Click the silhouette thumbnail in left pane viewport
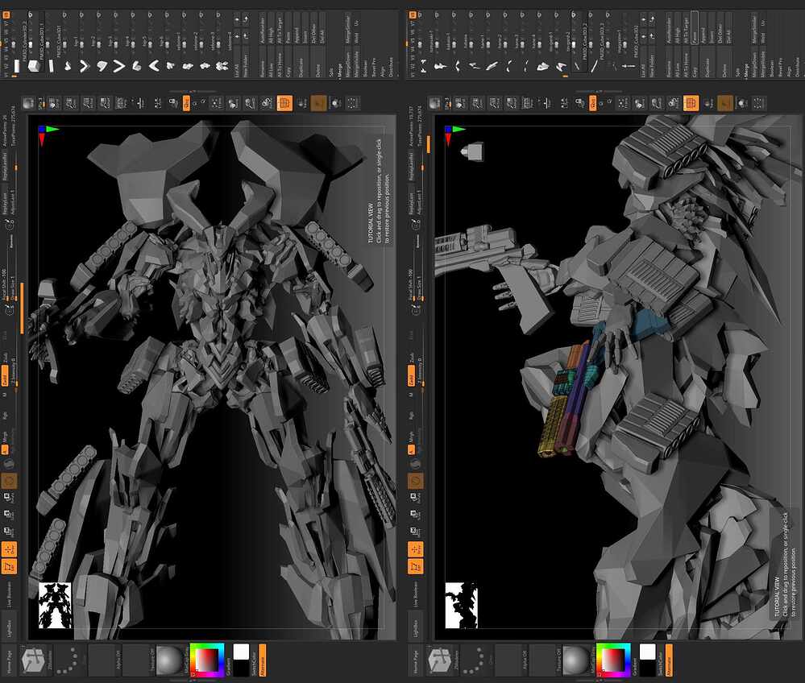The width and height of the screenshot is (805, 683). (56, 606)
